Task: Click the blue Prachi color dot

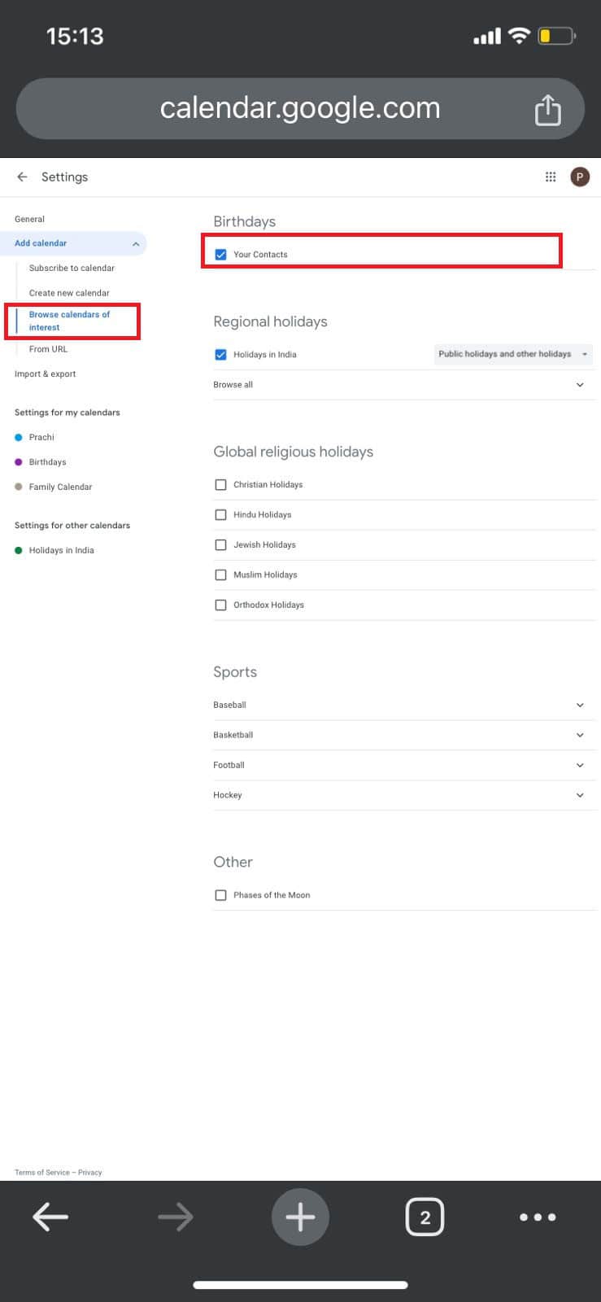Action: (x=19, y=438)
